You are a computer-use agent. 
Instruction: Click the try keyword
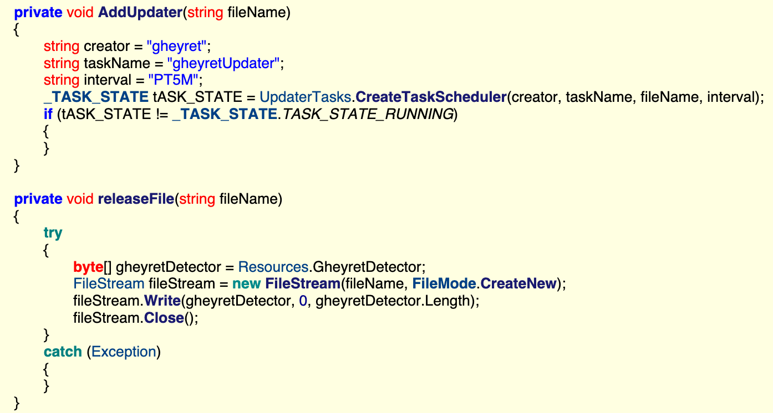(x=53, y=233)
